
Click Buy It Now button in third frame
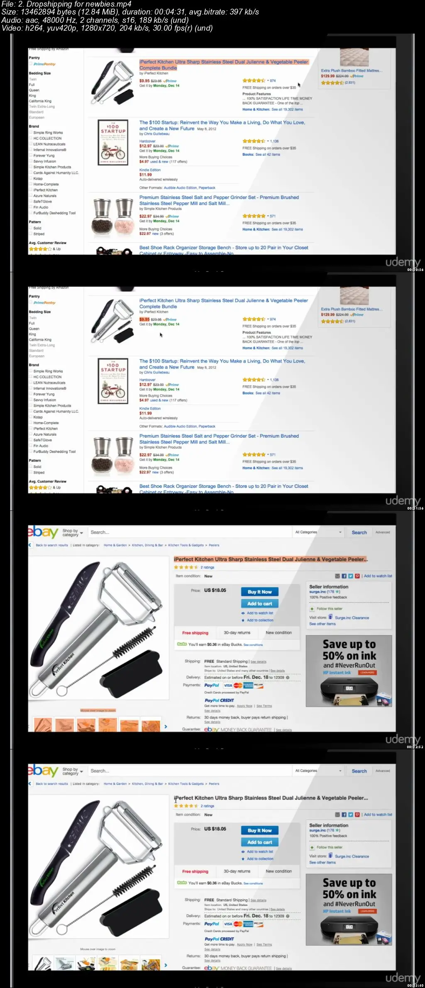click(x=260, y=592)
